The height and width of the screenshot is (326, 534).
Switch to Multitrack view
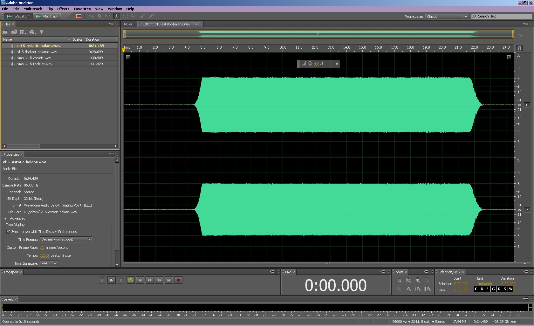(x=48, y=16)
